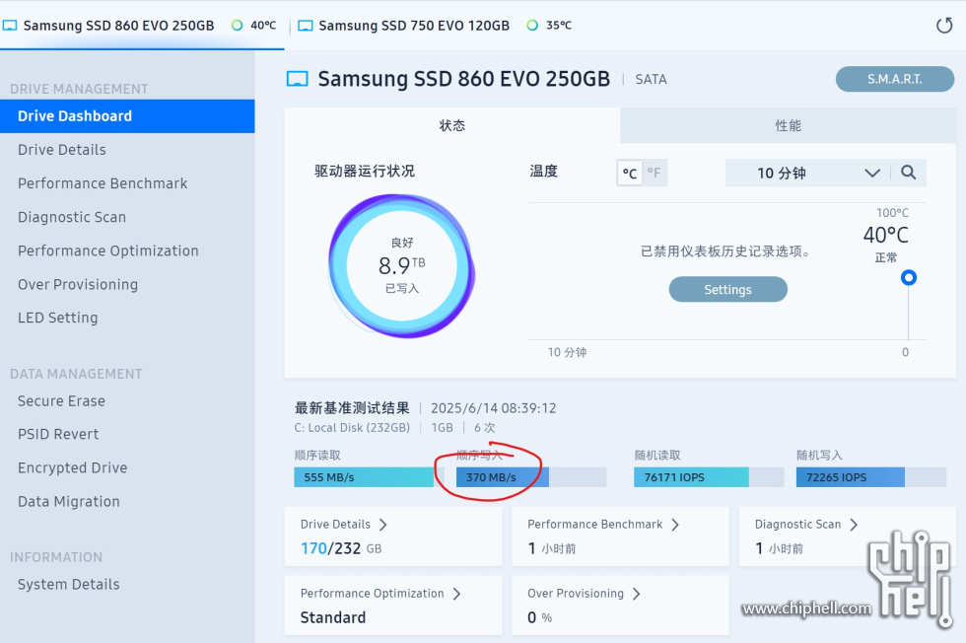Open Drive Dashboard in sidebar
This screenshot has height=643, width=966.
click(x=127, y=116)
